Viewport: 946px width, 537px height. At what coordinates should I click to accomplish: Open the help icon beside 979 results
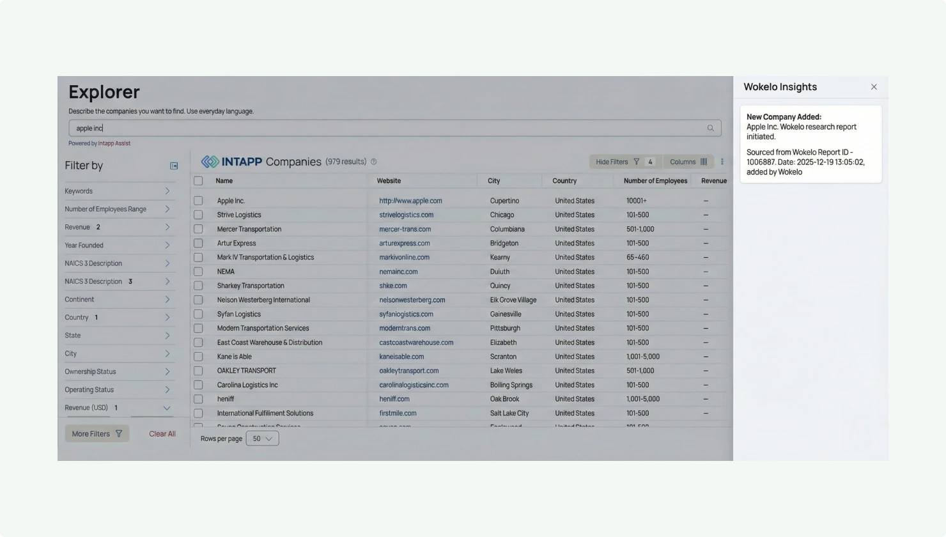pos(374,162)
